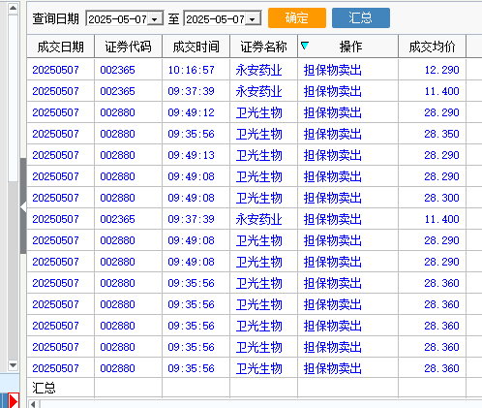Click the vertical scrollbar up arrow
Screen dimensions: 482x408
pos(13,7)
